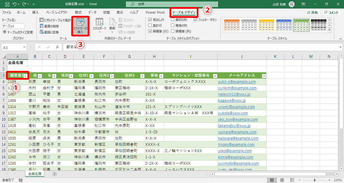Toggle the 見出し行 header row checkbox
This screenshot has height=183, width=344.
tap(150, 20)
